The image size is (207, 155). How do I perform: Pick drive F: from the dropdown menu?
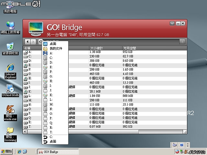[55, 72]
